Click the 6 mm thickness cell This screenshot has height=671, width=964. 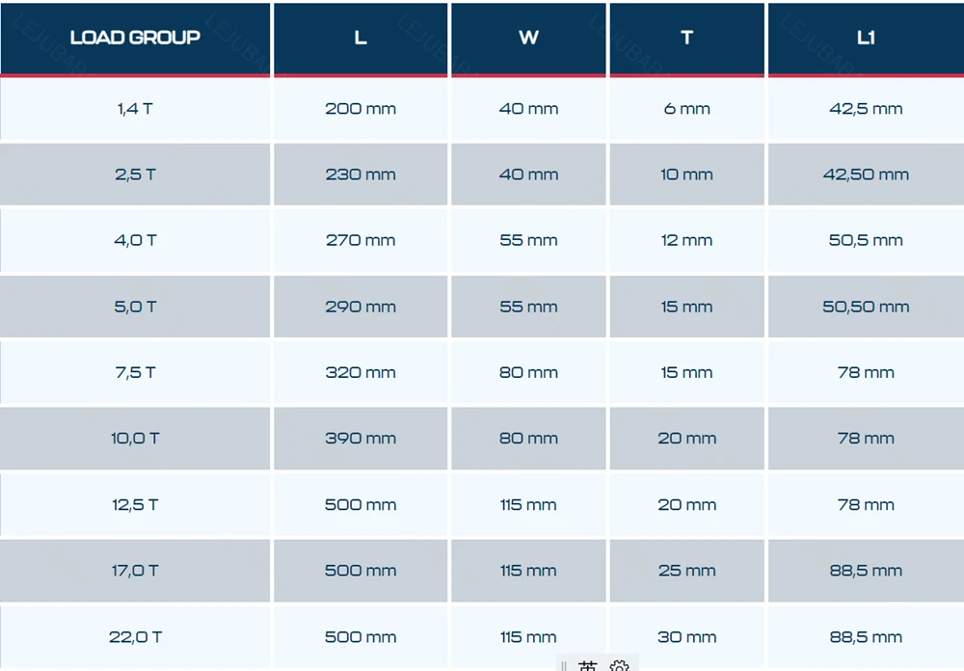click(686, 109)
